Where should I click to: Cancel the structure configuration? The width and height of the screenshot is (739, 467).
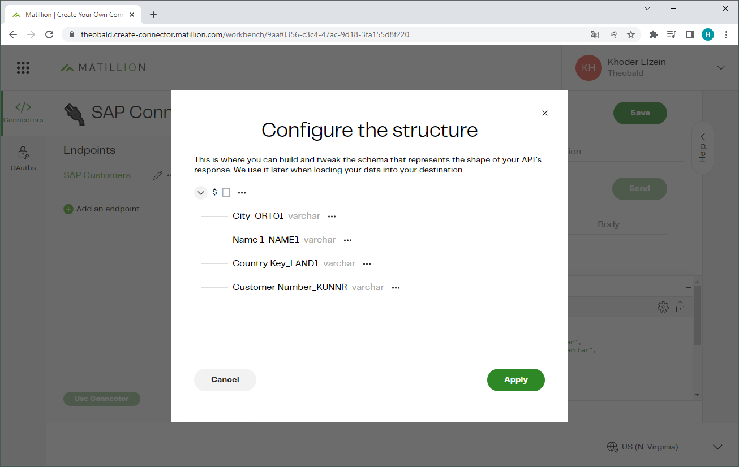coord(225,380)
